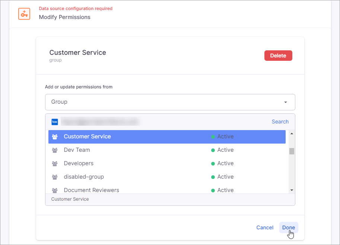This screenshot has width=340, height=245.
Task: Click the Dev Team group icon
Action: click(x=55, y=150)
